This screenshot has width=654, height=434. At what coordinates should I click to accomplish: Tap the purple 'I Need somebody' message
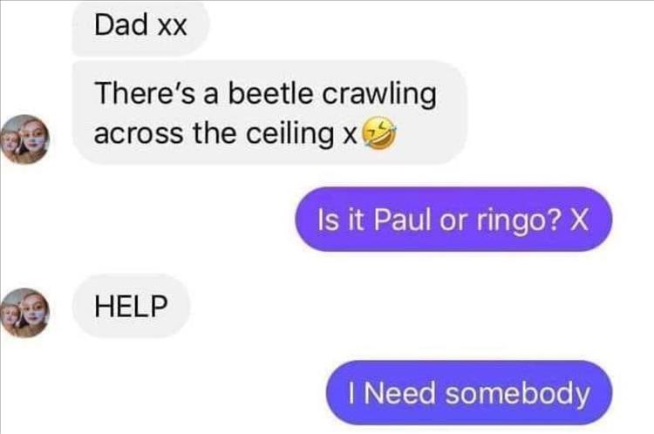(469, 393)
